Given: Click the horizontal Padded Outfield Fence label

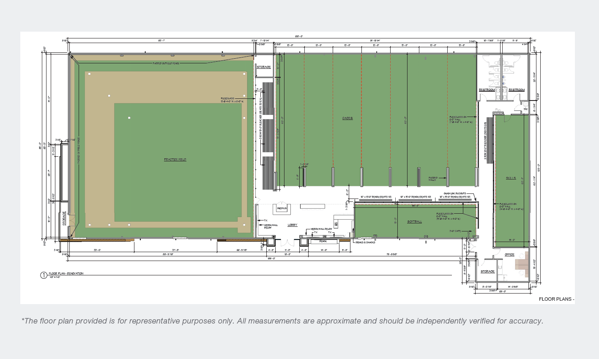Looking at the screenshot, I should point(166,63).
